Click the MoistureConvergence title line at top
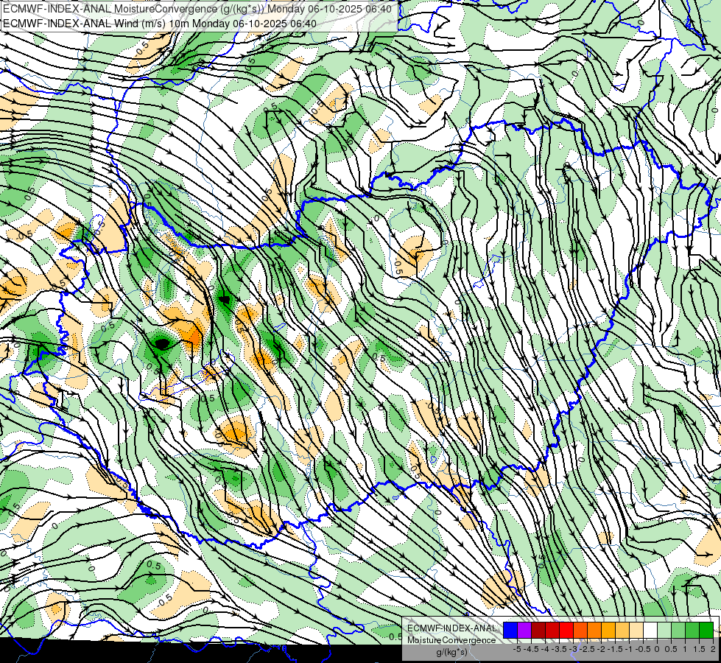Viewport: 721px width, 663px height. (197, 9)
